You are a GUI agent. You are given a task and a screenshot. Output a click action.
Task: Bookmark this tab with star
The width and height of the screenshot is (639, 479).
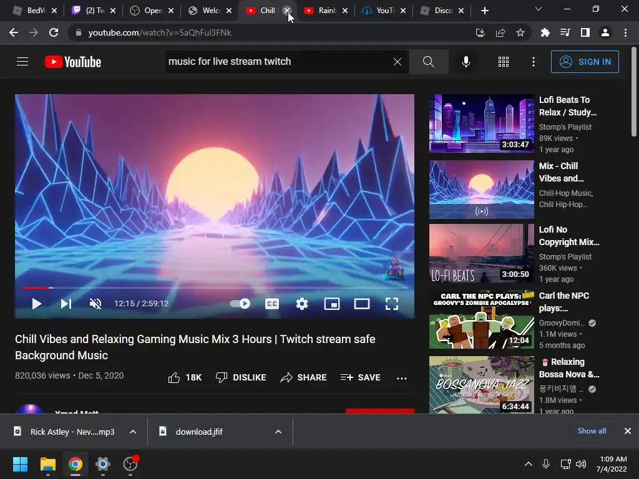coord(520,32)
